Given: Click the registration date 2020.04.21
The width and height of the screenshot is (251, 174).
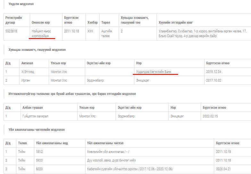Looking at the screenshot, I should (x=223, y=169).
